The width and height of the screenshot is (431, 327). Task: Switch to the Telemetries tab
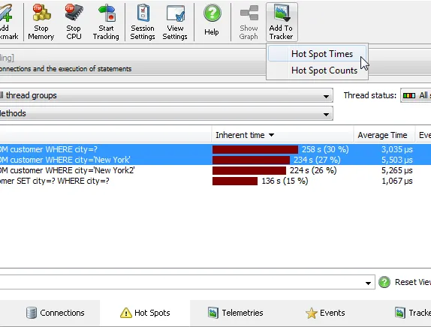[236, 313]
